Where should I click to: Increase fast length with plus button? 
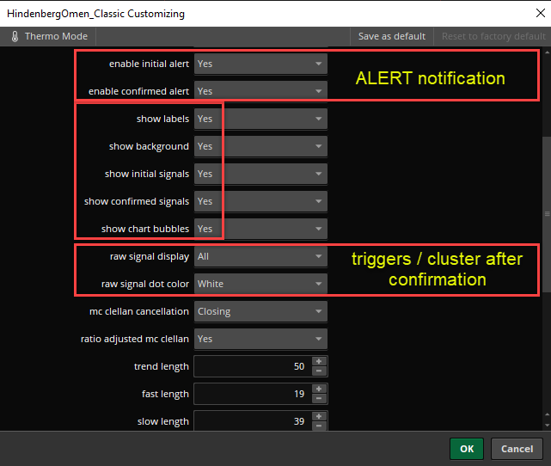[x=319, y=389]
